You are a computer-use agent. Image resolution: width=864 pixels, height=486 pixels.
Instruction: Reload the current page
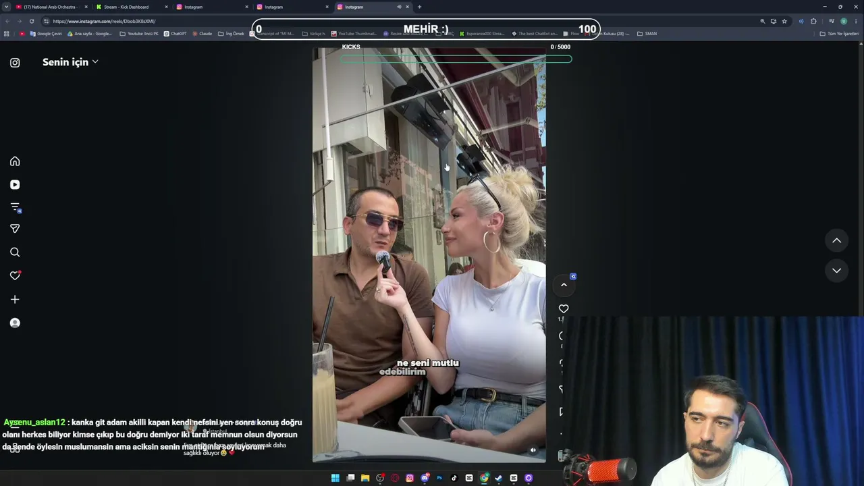pyautogui.click(x=32, y=21)
